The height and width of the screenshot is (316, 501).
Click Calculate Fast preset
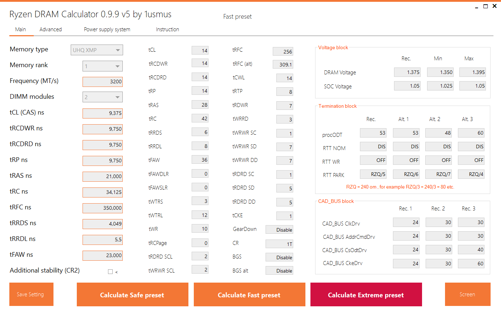249,294
